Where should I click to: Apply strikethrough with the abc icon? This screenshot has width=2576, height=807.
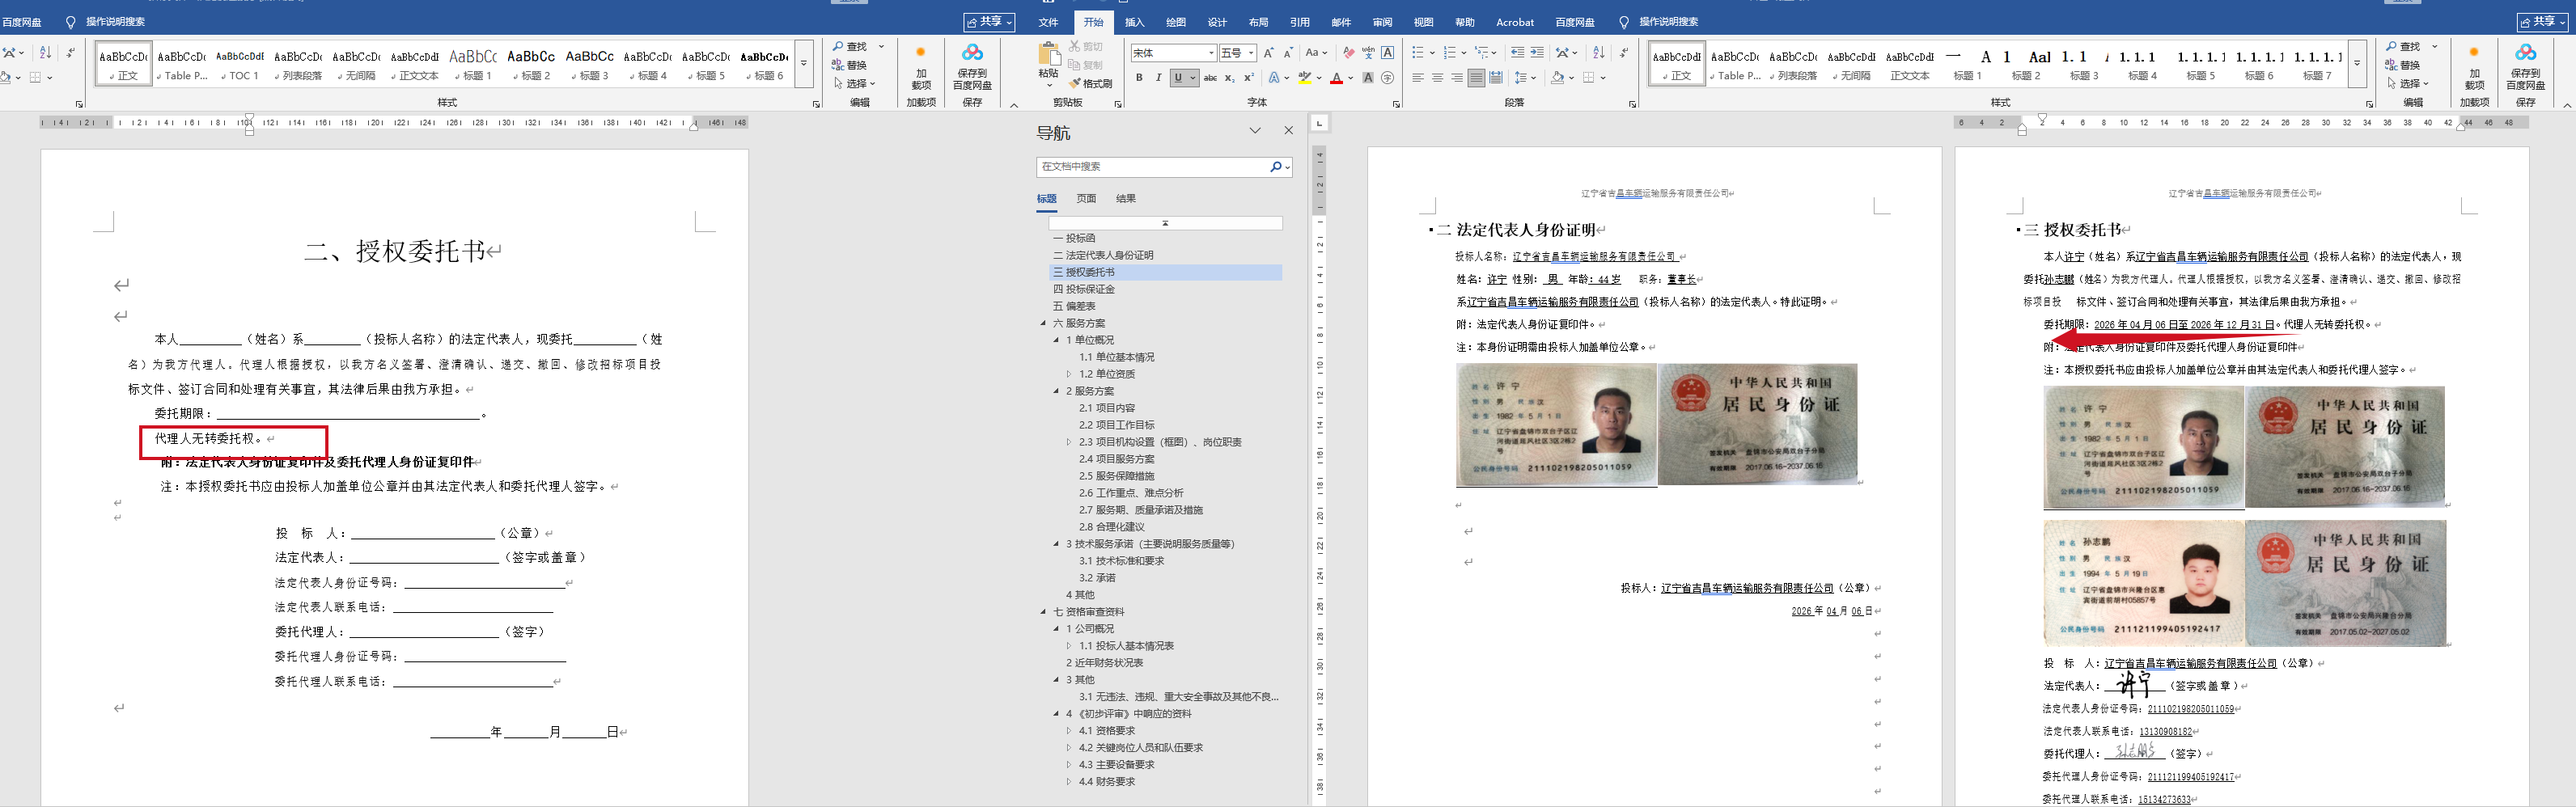tap(1210, 78)
